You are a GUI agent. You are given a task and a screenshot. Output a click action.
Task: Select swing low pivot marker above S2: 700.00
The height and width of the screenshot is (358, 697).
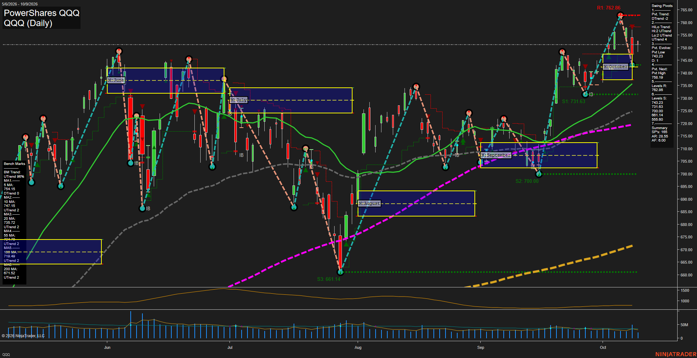(538, 174)
